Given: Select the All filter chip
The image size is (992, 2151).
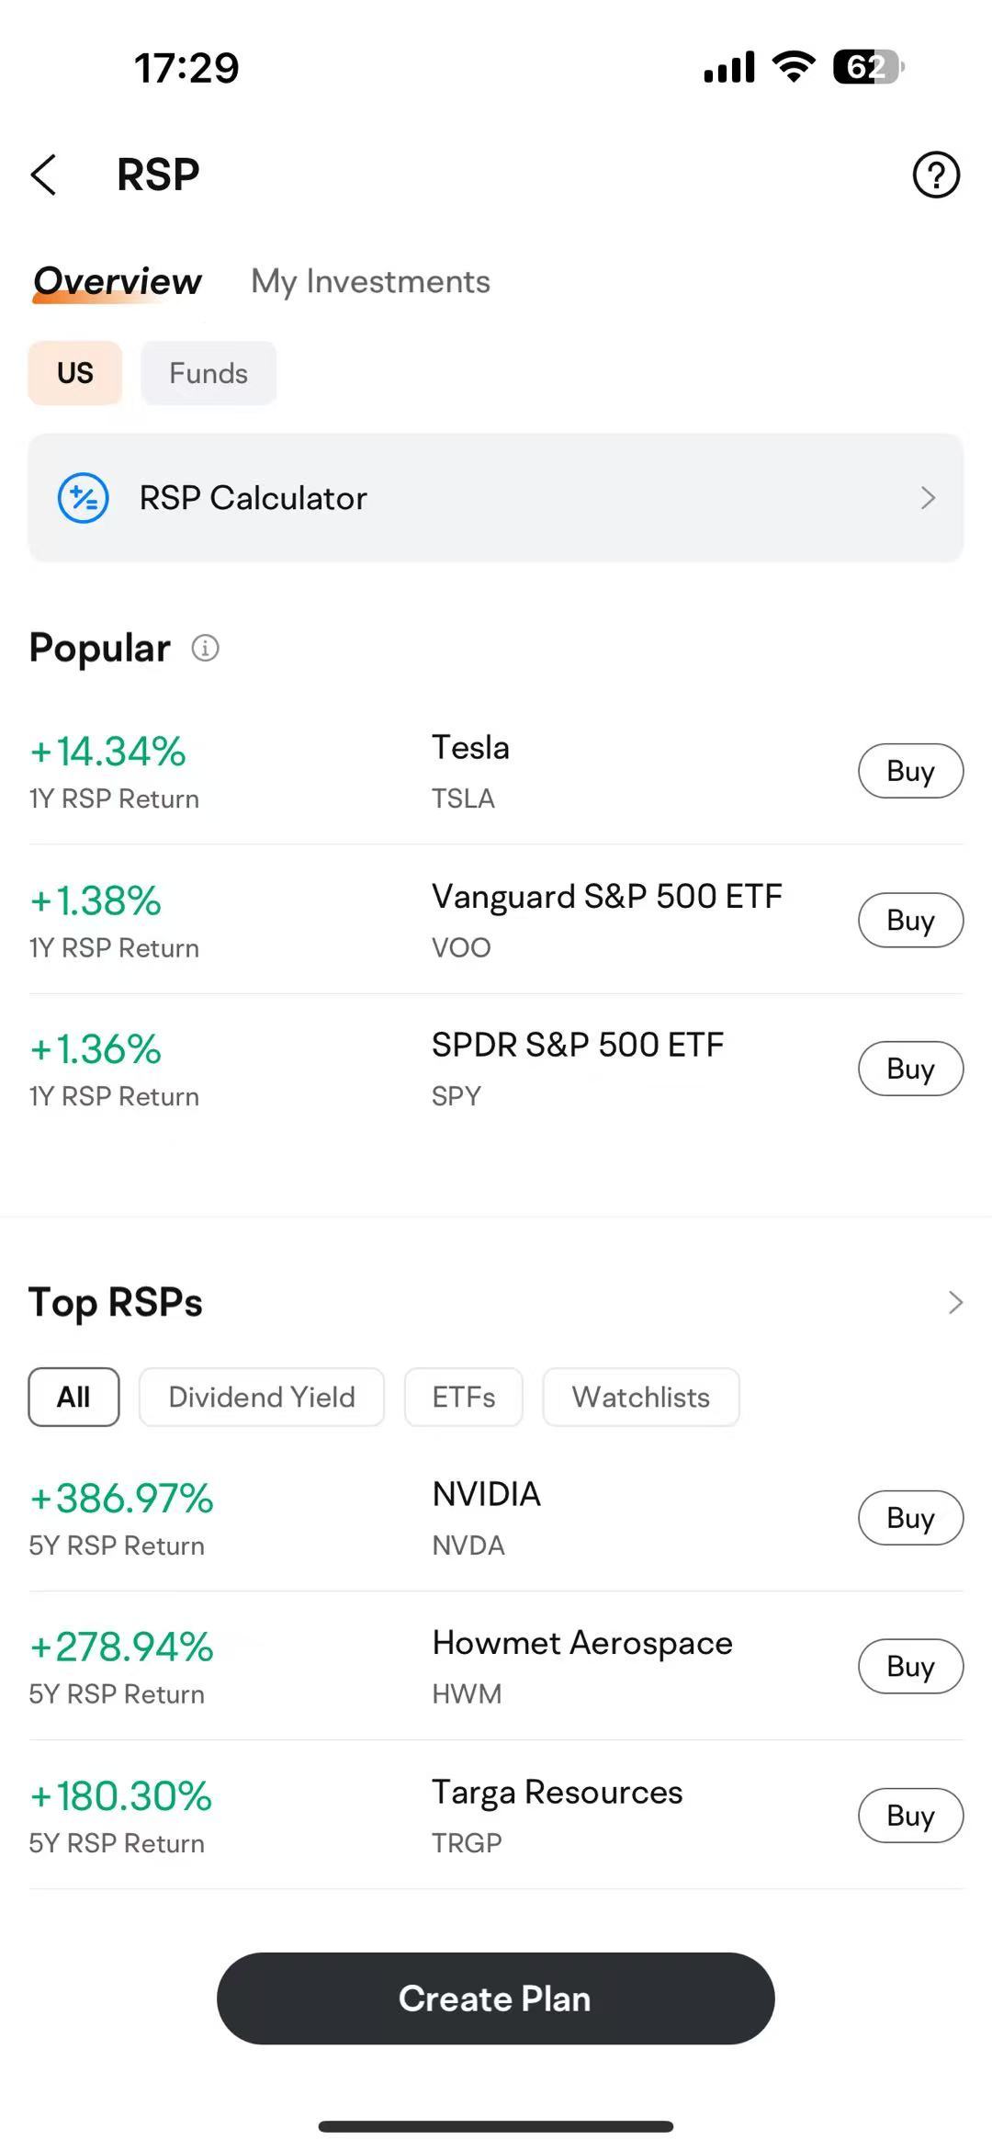Looking at the screenshot, I should click(73, 1398).
